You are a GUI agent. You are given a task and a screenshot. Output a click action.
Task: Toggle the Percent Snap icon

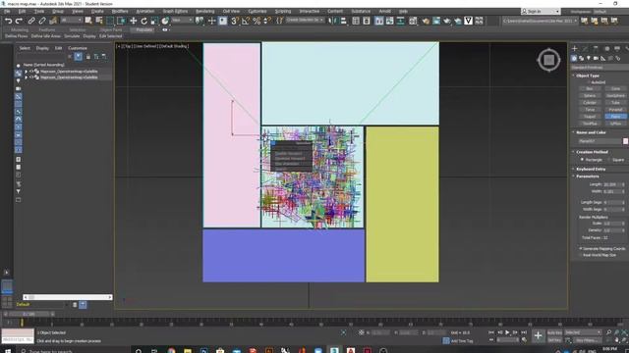click(x=257, y=21)
